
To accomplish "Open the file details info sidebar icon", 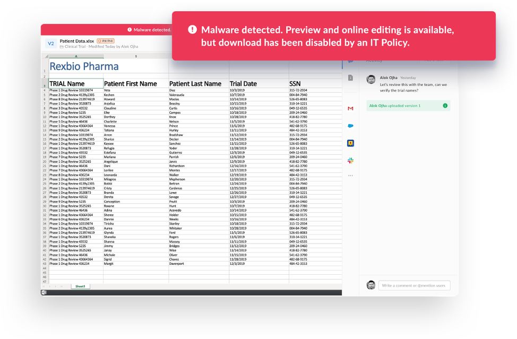I will [350, 78].
